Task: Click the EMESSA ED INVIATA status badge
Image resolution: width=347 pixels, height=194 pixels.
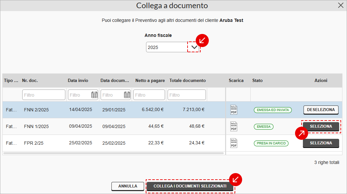Action: pos(273,110)
